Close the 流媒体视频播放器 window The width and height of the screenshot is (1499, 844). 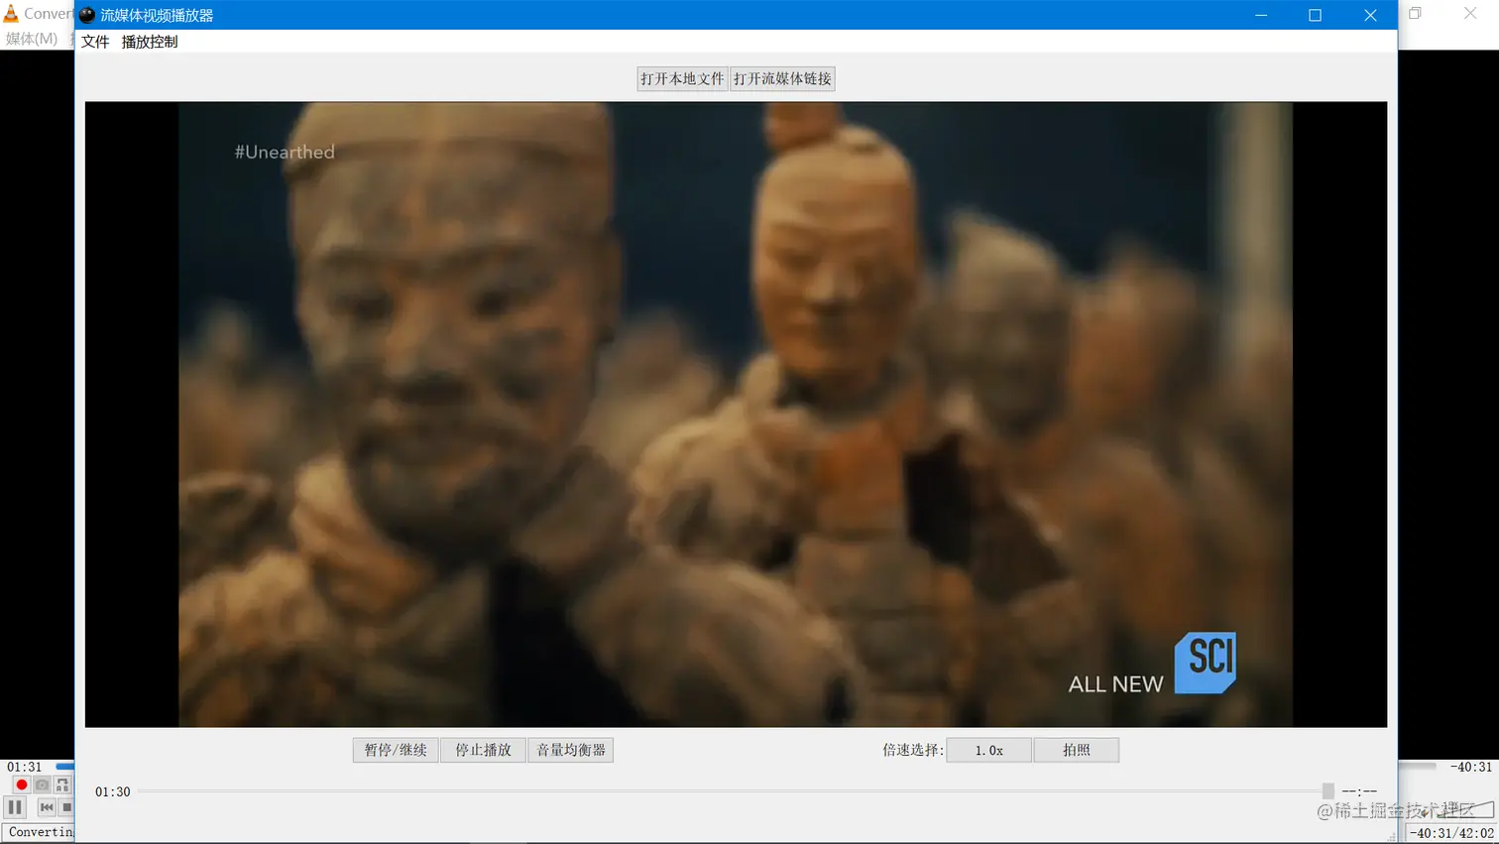1370,15
